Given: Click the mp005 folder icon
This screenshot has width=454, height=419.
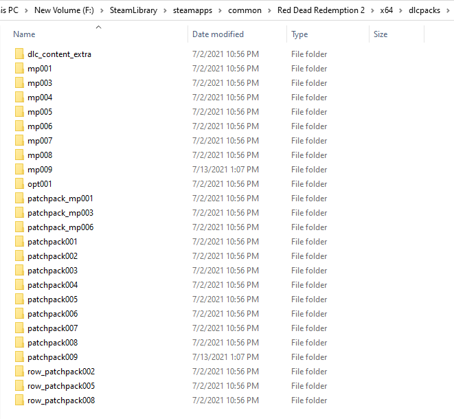Looking at the screenshot, I should (19, 112).
